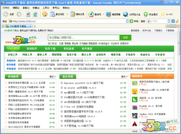Click the green 搜索 site search button
Image resolution: width=181 pixels, height=134 pixels.
[125, 38]
